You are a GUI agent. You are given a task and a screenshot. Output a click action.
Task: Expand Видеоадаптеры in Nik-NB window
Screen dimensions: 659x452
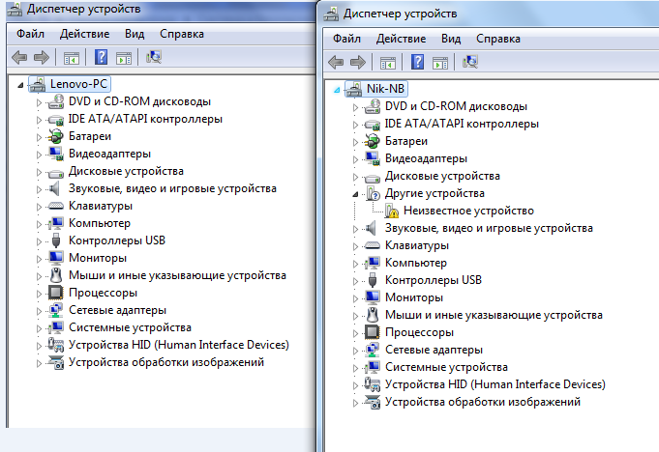[x=355, y=159]
